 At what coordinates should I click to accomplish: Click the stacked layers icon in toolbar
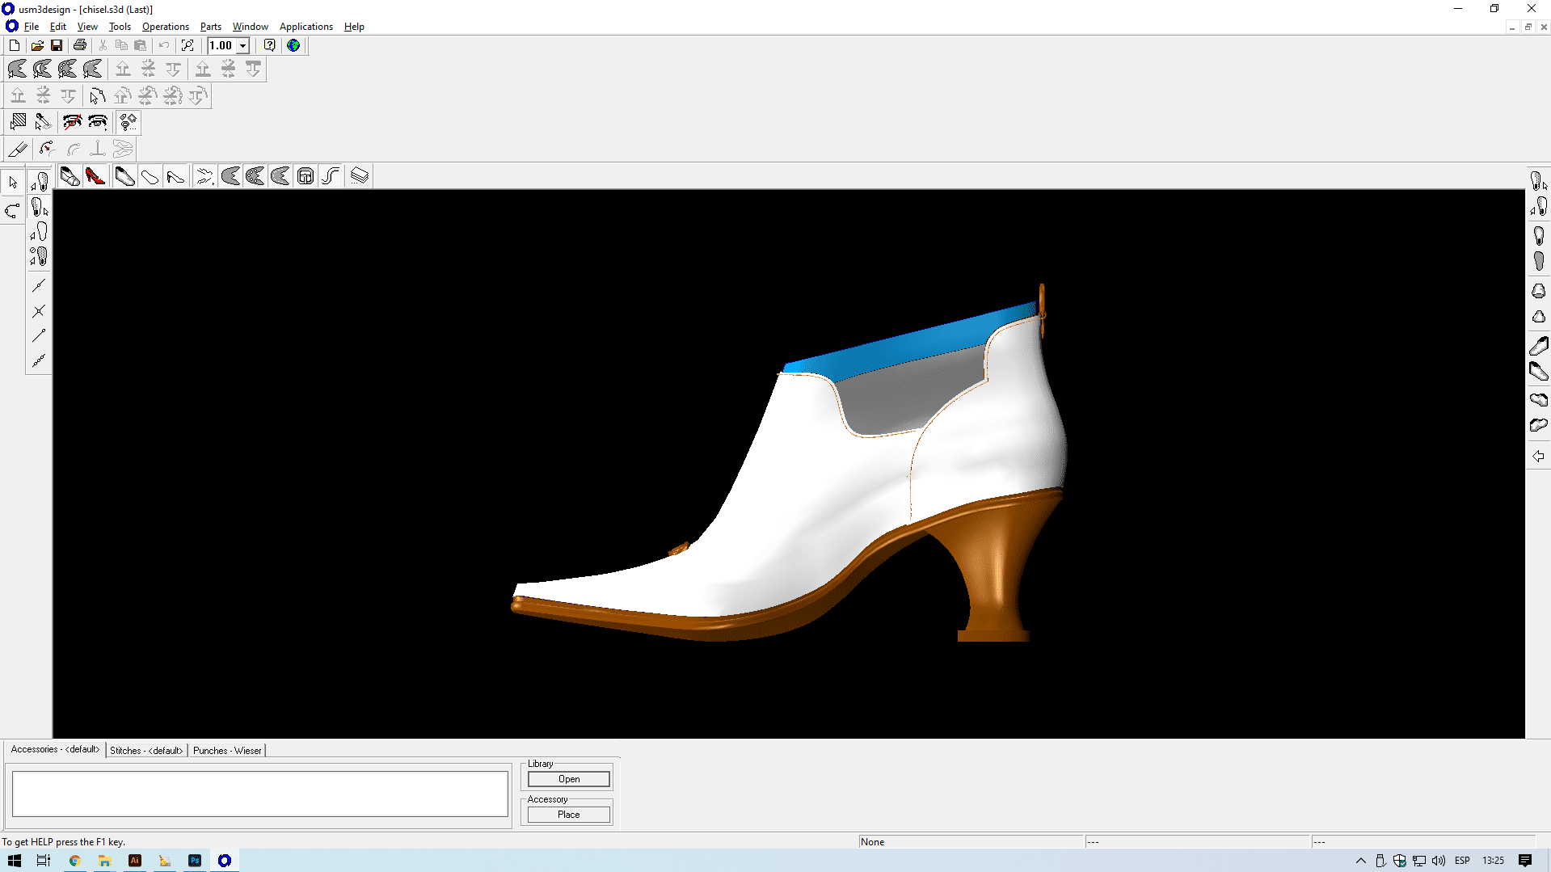[360, 176]
